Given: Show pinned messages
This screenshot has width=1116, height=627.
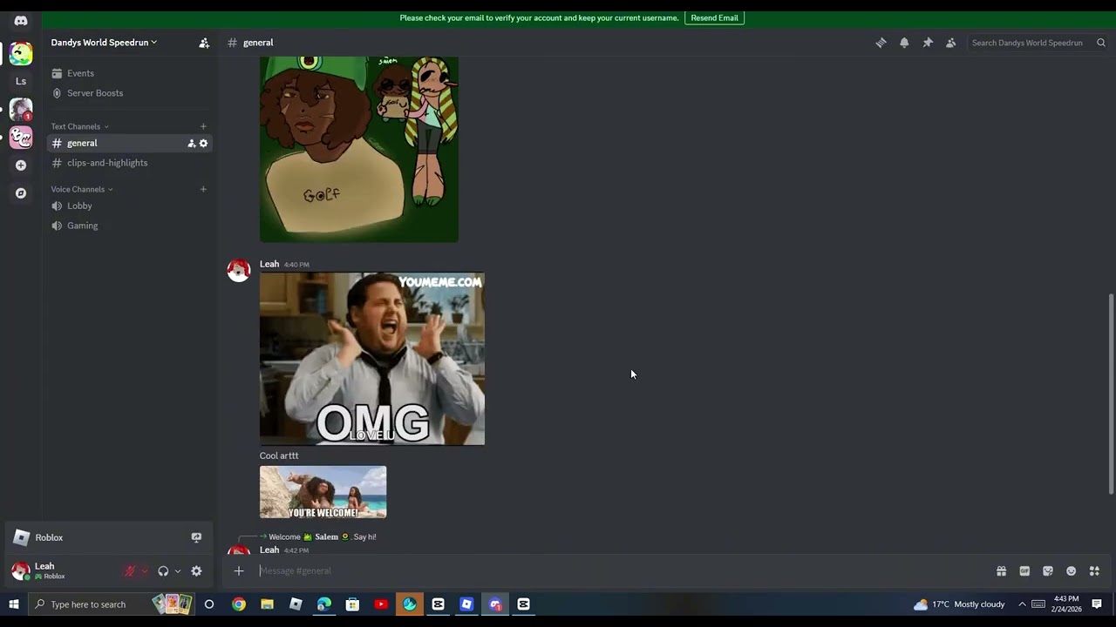Looking at the screenshot, I should tap(928, 43).
